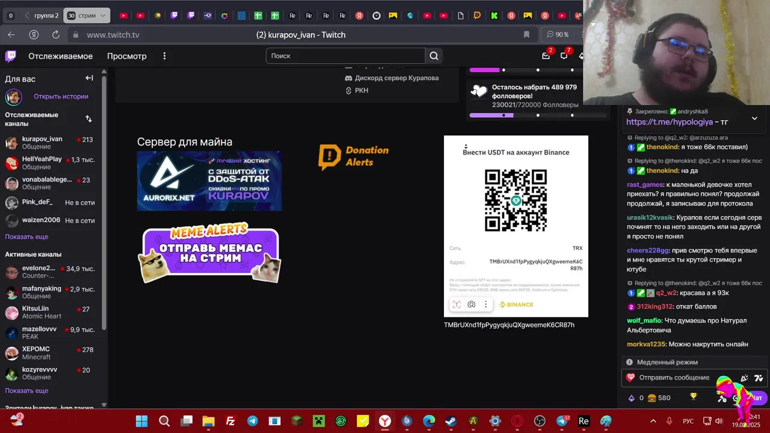The width and height of the screenshot is (770, 433).
Task: Open the Twitch inbox notifications icon
Action: coord(546,55)
